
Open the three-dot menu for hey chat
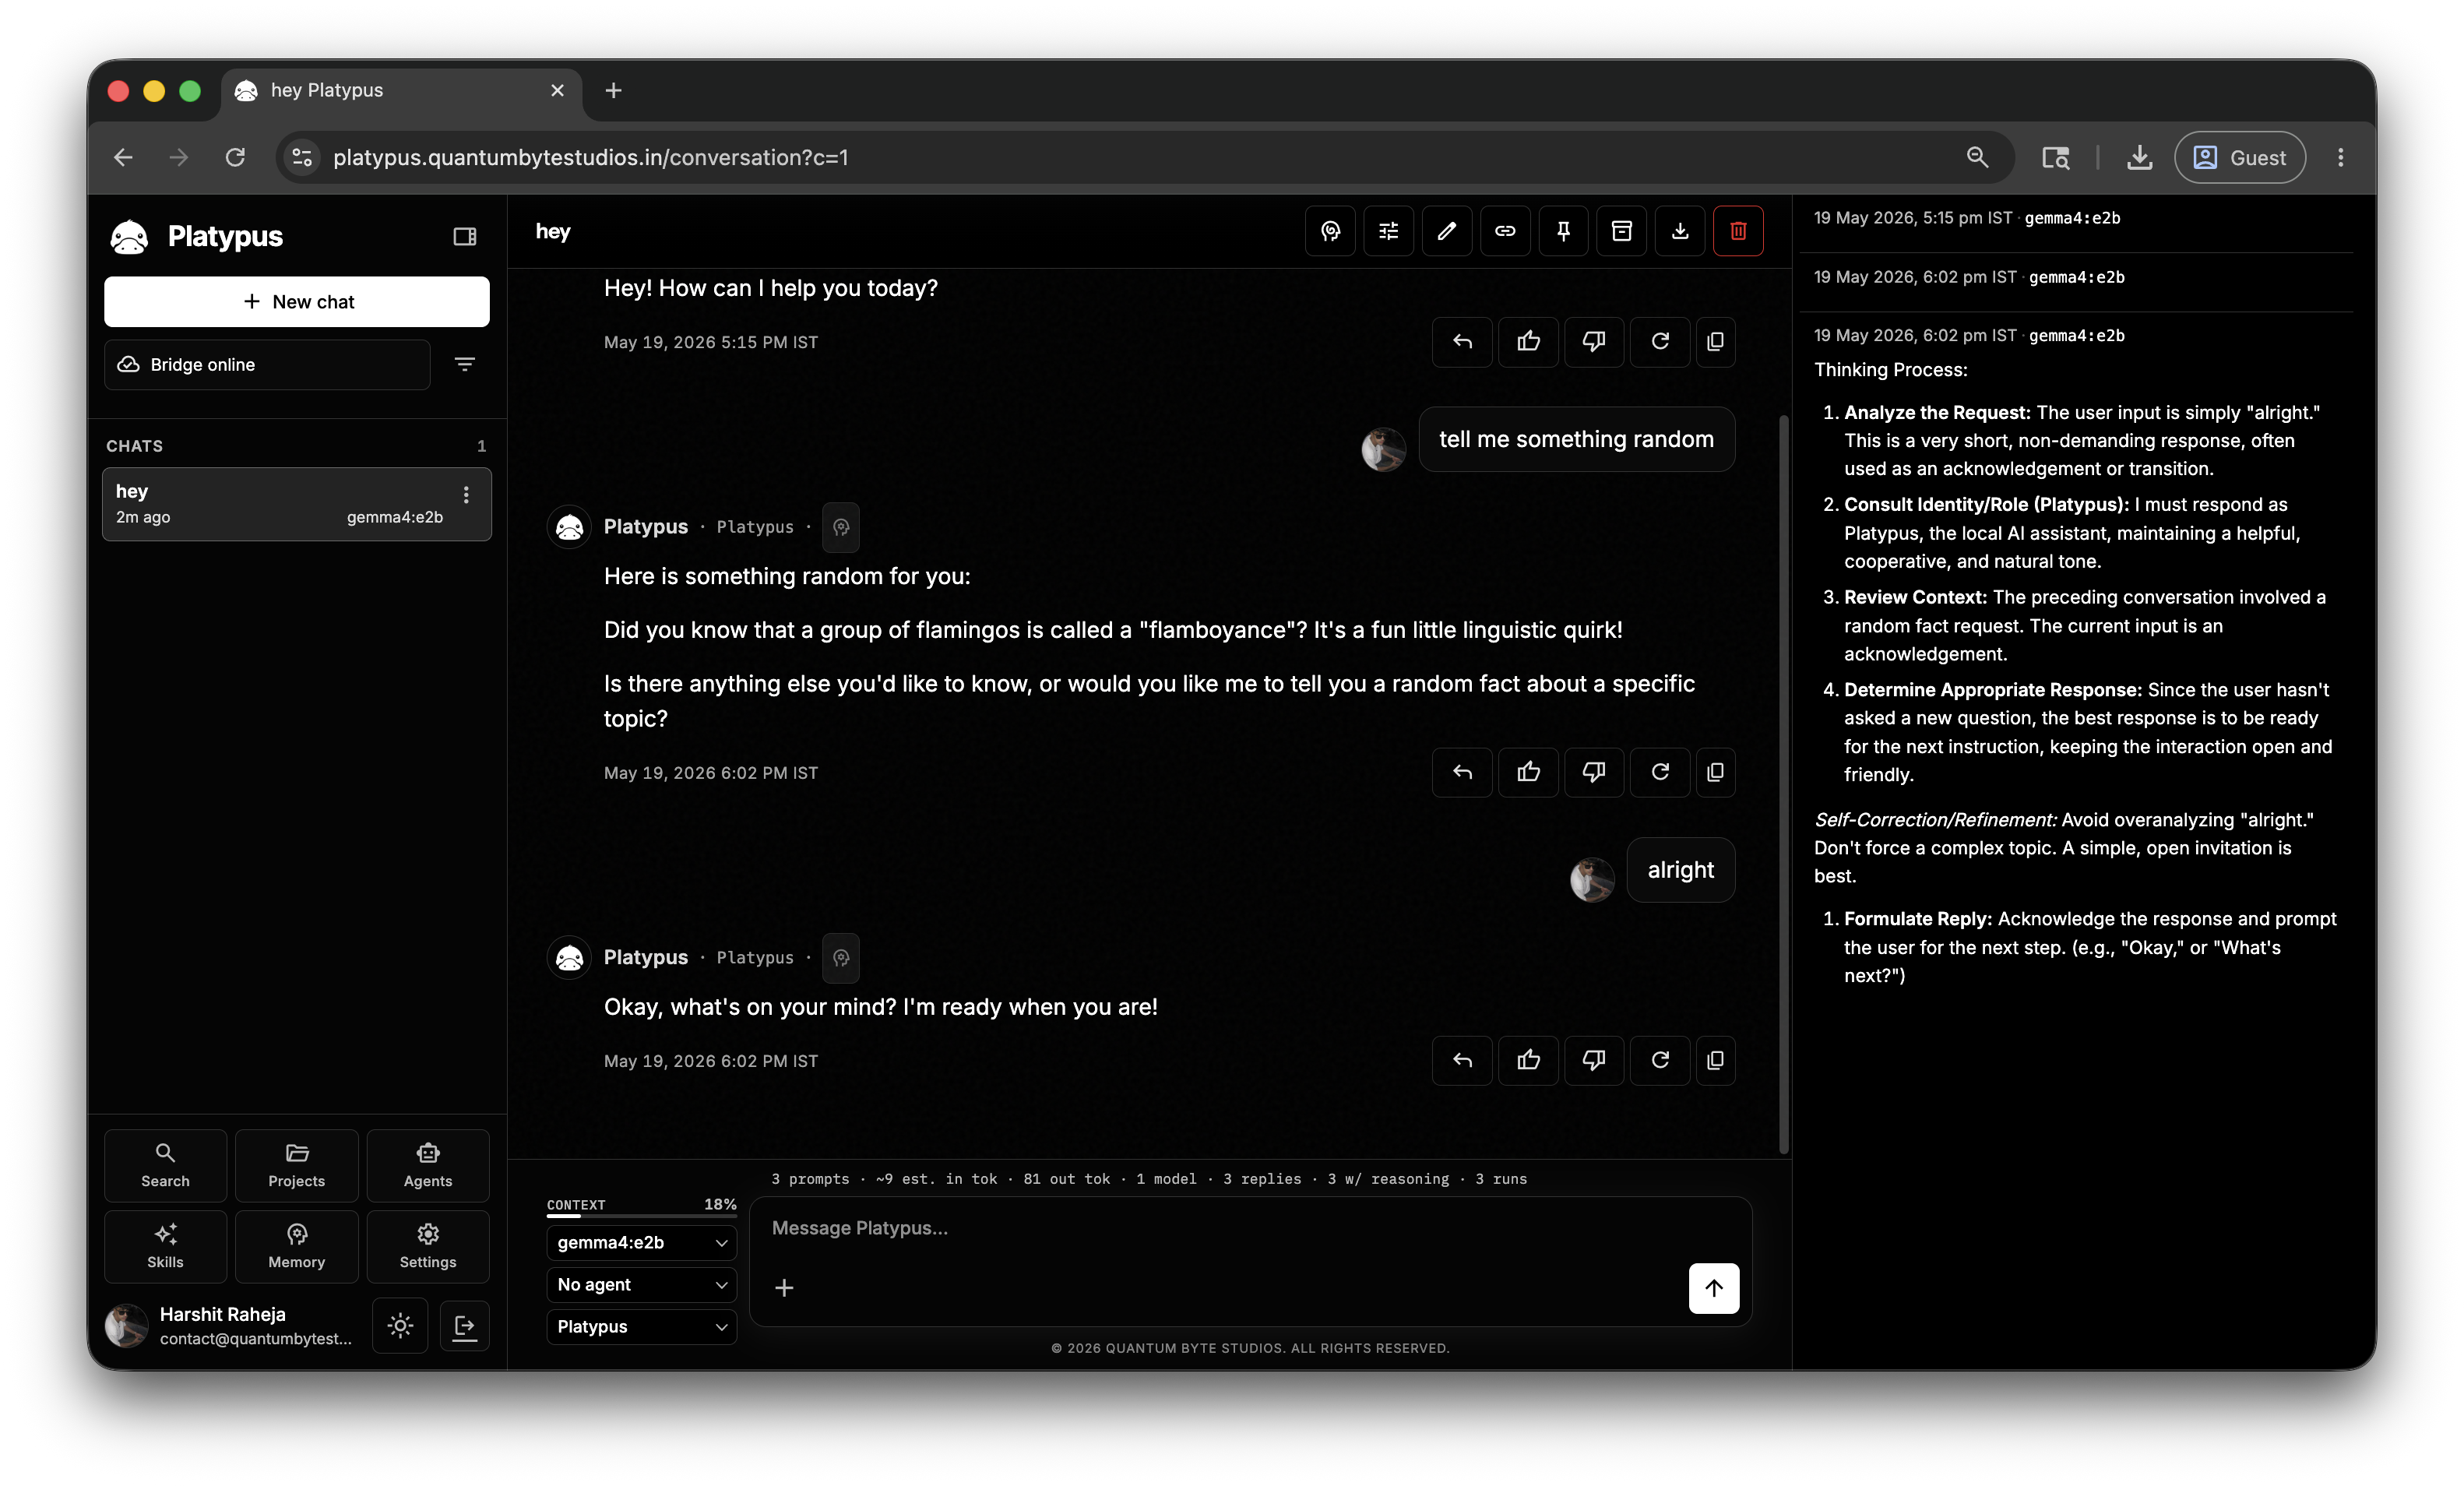tap(466, 495)
